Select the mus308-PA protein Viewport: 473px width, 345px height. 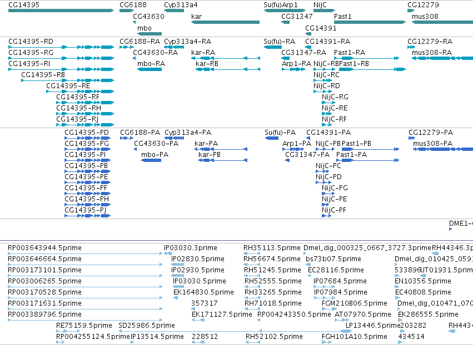443,149
